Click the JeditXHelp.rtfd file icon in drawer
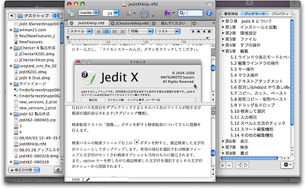Image resolution: width=305 pixels, height=189 pixels. [16, 144]
